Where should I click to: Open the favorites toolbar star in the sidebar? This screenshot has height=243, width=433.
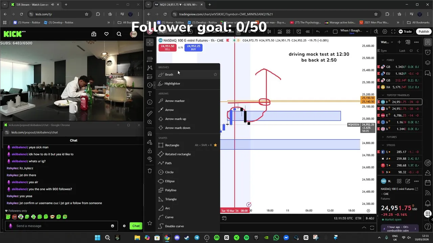pos(150,223)
